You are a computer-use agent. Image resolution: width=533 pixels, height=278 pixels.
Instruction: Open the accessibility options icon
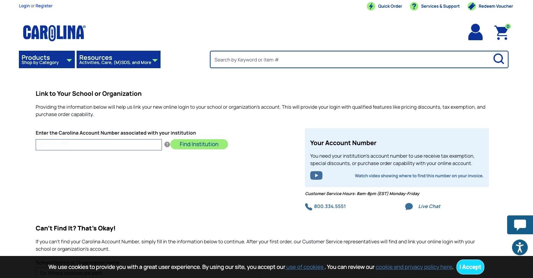coord(520,247)
